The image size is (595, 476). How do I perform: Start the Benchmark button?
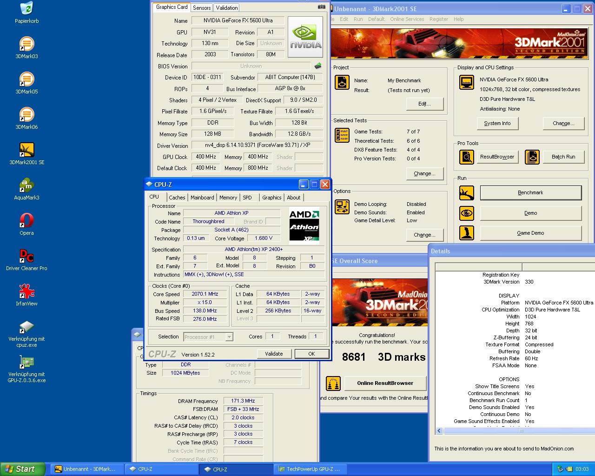(x=530, y=192)
